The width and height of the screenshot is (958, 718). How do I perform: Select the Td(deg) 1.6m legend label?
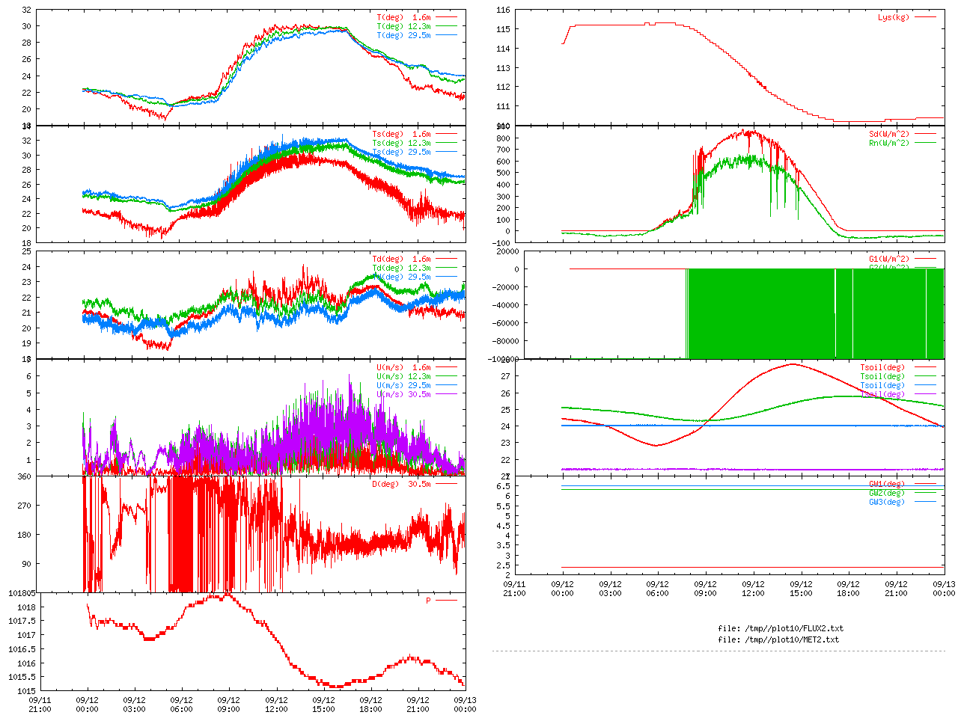coord(401,259)
